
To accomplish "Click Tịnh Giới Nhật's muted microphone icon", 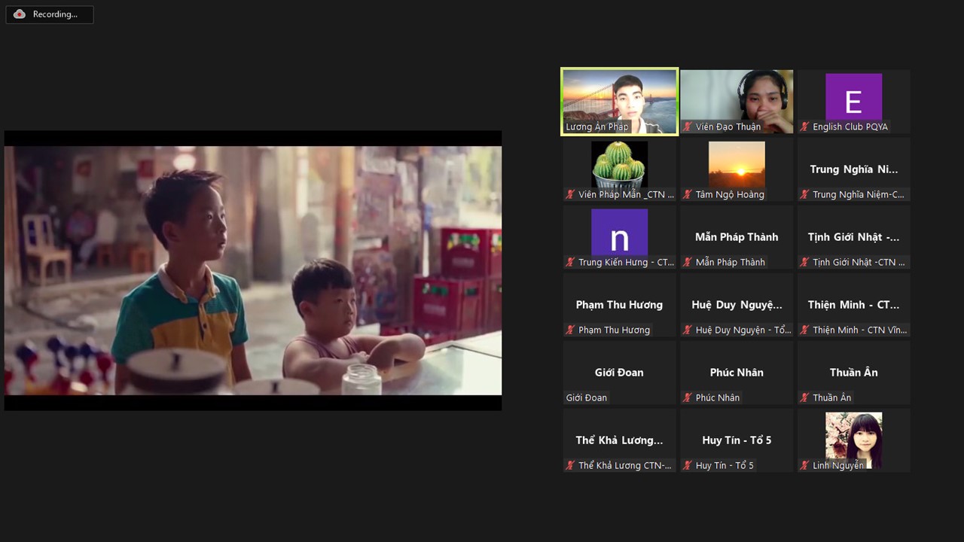I will click(x=805, y=263).
